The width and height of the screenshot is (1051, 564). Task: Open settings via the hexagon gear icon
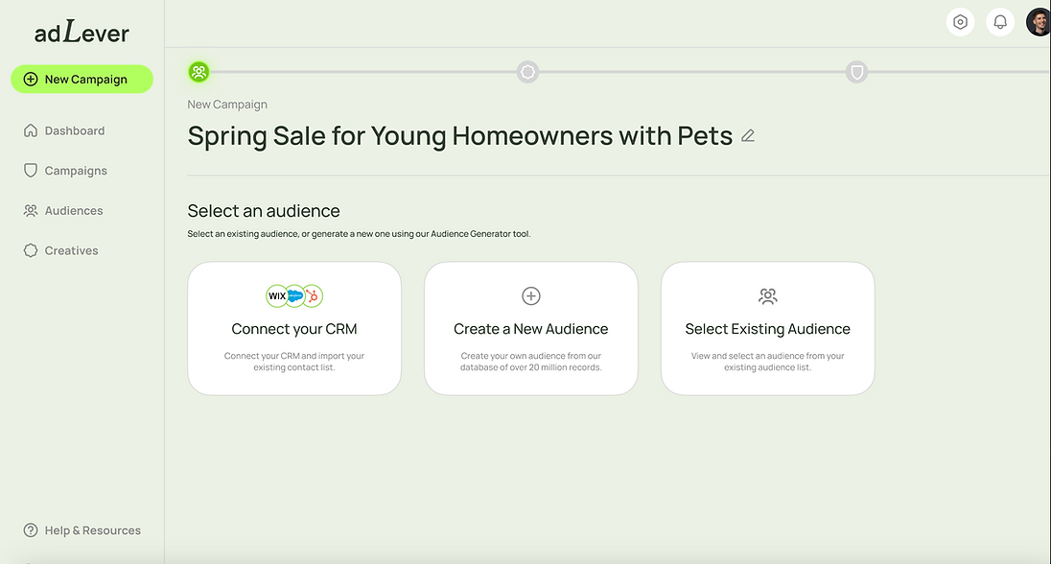click(960, 22)
